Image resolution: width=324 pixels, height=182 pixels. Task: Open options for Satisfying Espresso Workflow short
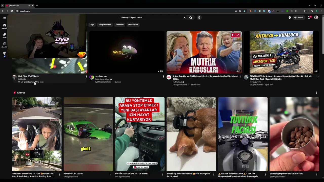(317, 174)
